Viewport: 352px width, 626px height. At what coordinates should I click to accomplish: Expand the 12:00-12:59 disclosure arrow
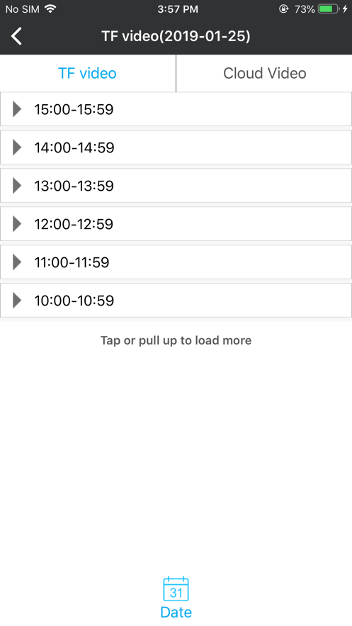tap(17, 224)
